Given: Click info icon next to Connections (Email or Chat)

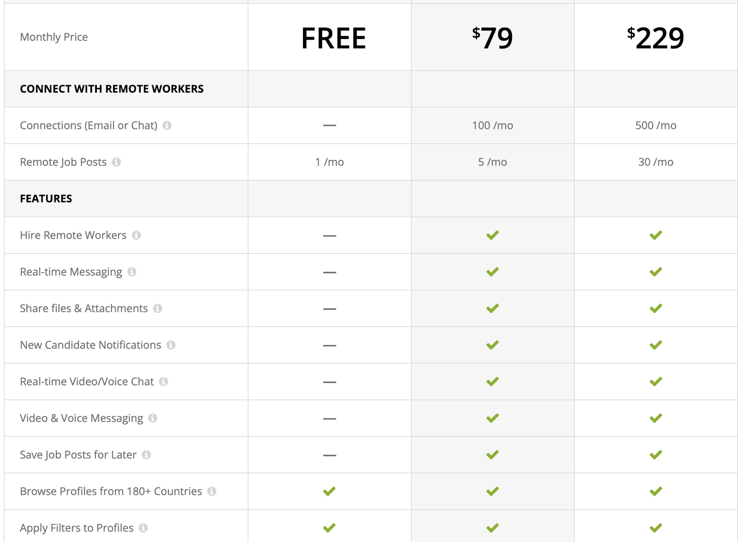Looking at the screenshot, I should [167, 125].
